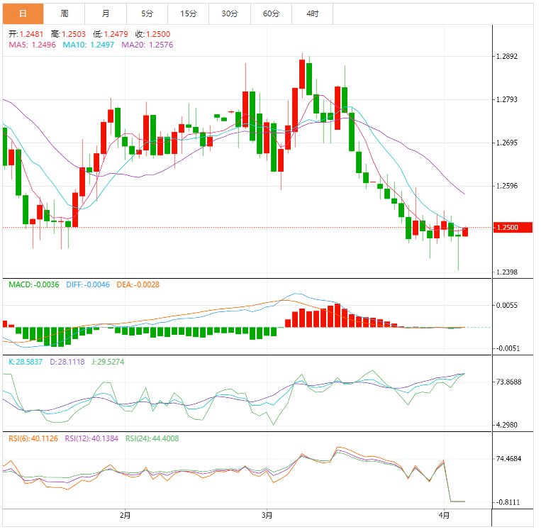The height and width of the screenshot is (532, 541).
Task: Show the 60分 interval chart
Action: (x=271, y=13)
